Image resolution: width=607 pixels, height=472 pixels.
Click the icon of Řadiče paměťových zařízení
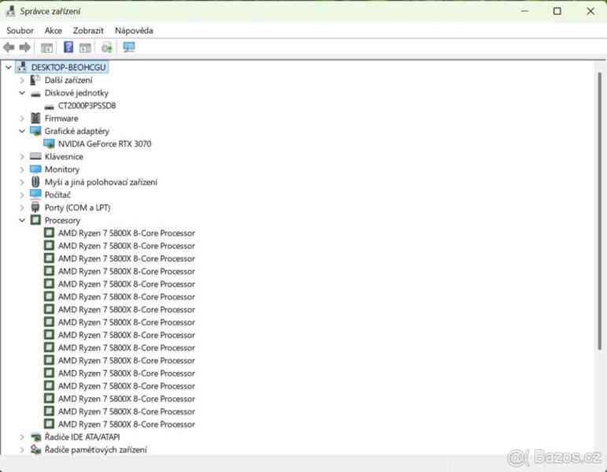click(x=35, y=449)
